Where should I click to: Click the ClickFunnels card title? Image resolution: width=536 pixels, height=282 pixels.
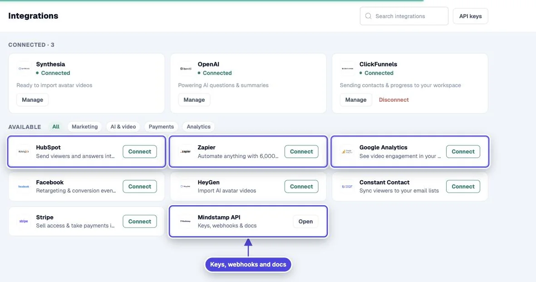(x=378, y=64)
